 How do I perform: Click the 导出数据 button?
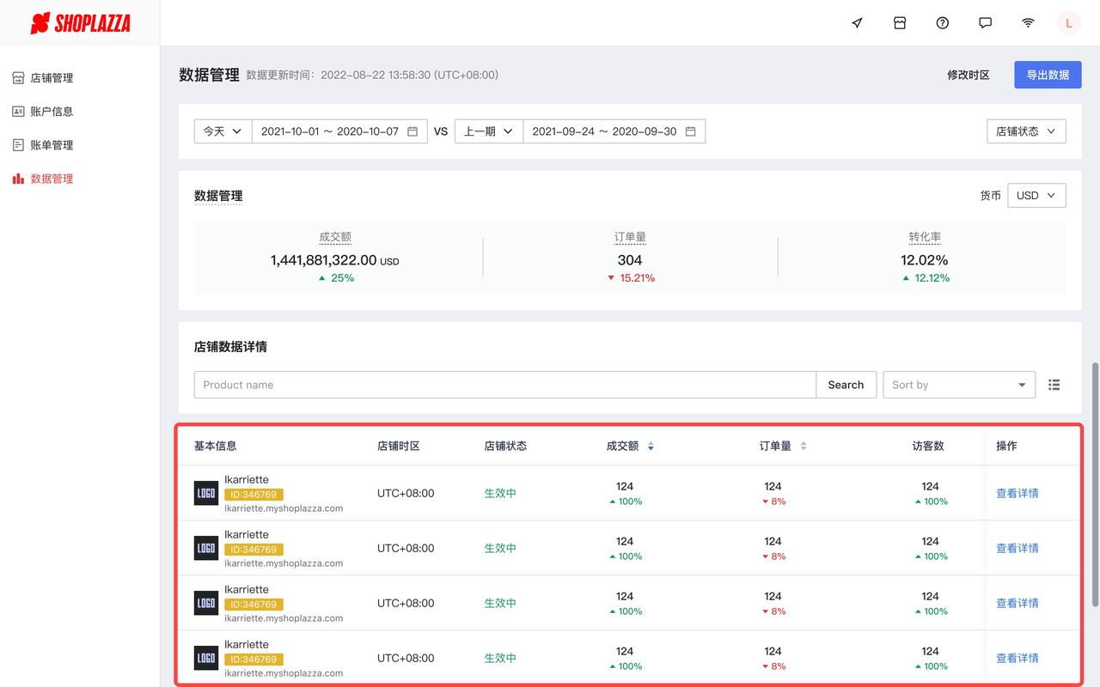pos(1048,75)
